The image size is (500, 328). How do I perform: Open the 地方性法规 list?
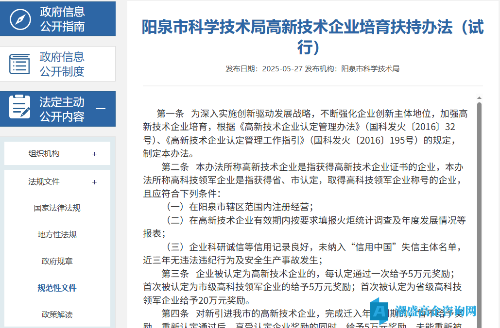coord(57,235)
